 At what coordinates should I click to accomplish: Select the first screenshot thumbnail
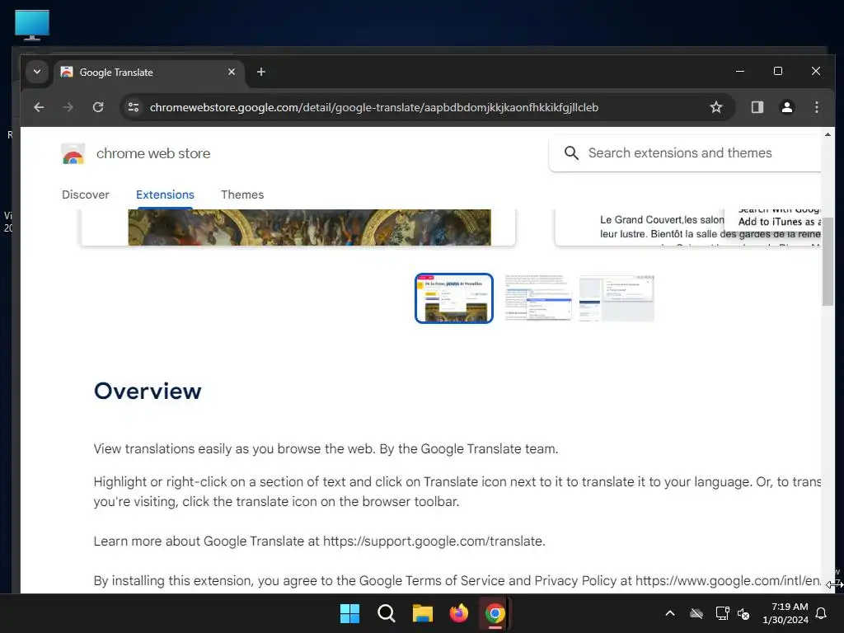click(x=454, y=298)
